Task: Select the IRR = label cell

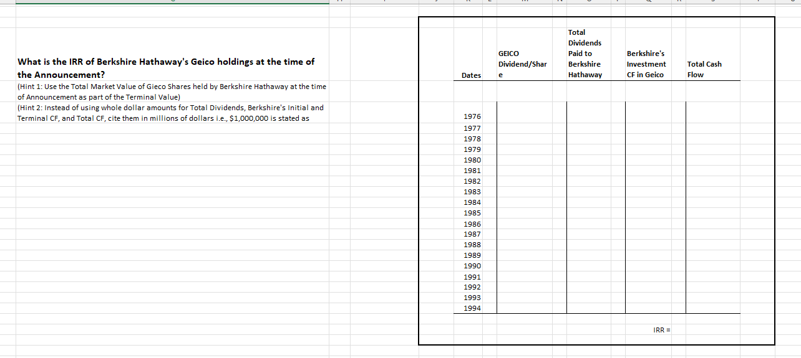Action: (x=661, y=329)
